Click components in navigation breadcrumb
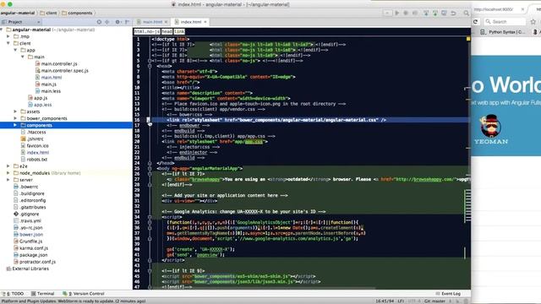The width and height of the screenshot is (541, 304). pyautogui.click(x=77, y=13)
